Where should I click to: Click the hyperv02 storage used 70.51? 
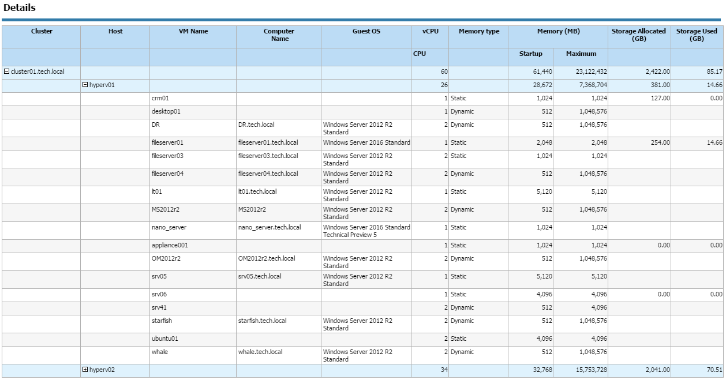coord(714,370)
